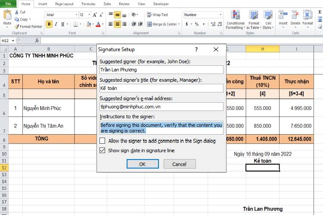Open the Merge & Center dropdown arrow
The height and width of the screenshot is (215, 323).
point(179,24)
